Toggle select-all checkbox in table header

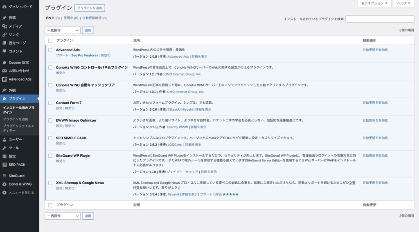[50, 40]
